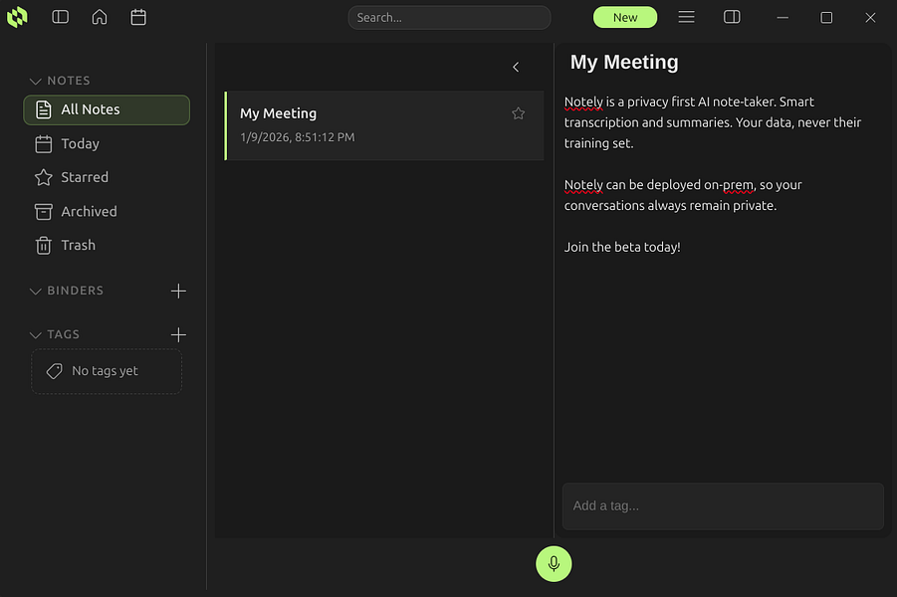Collapse the note list with back chevron
Screen dimensions: 897x597
click(x=516, y=67)
